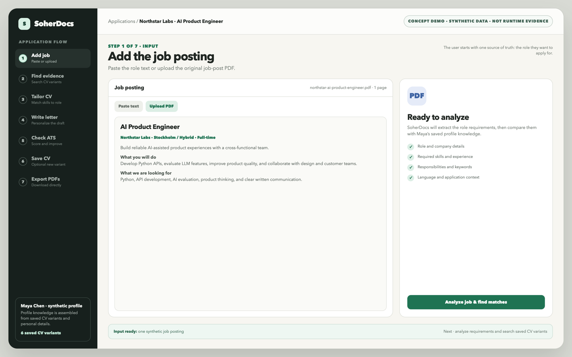The width and height of the screenshot is (572, 357).
Task: Click the What we are looking for heading
Action: [146, 173]
